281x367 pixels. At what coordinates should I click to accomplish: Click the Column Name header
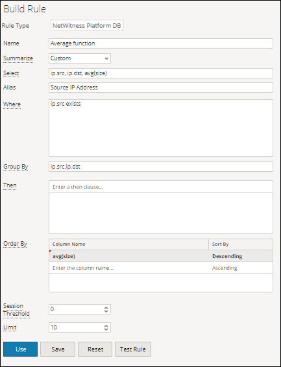tap(128, 244)
